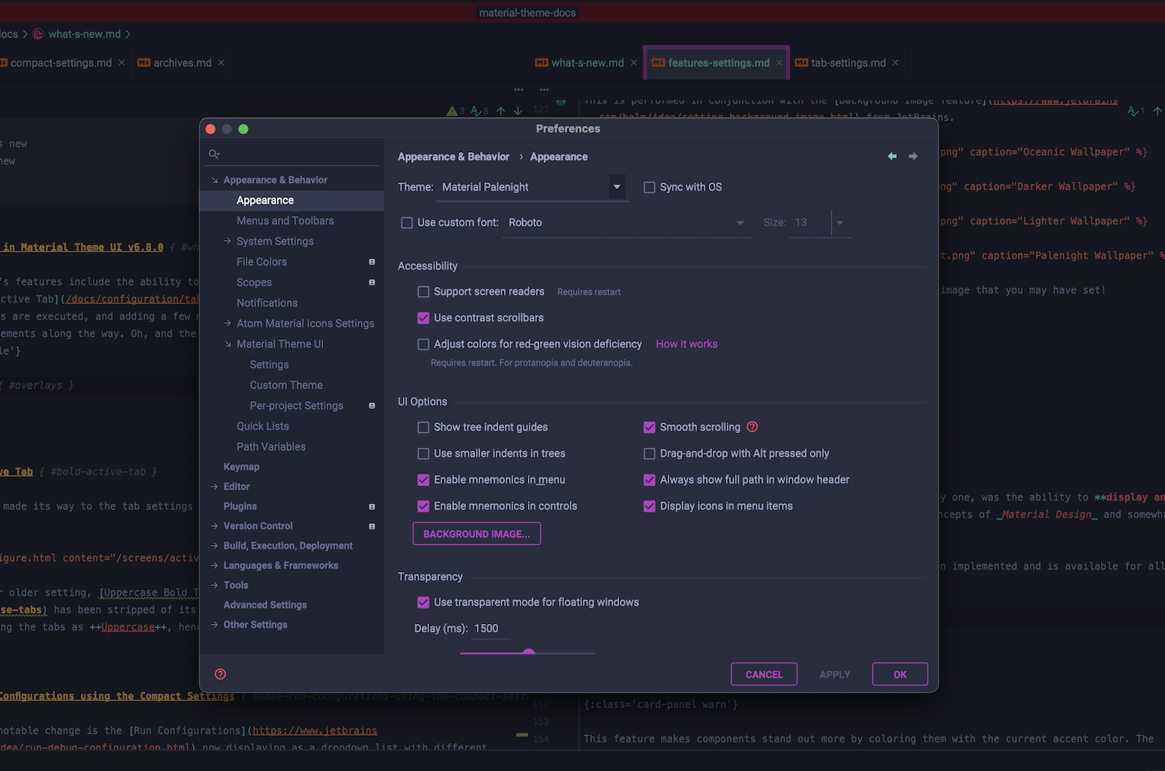Expand the Editor settings section

pyautogui.click(x=214, y=486)
